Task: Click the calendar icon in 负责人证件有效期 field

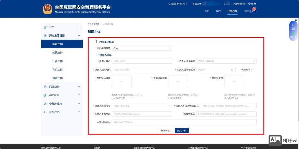Action: 232,70
